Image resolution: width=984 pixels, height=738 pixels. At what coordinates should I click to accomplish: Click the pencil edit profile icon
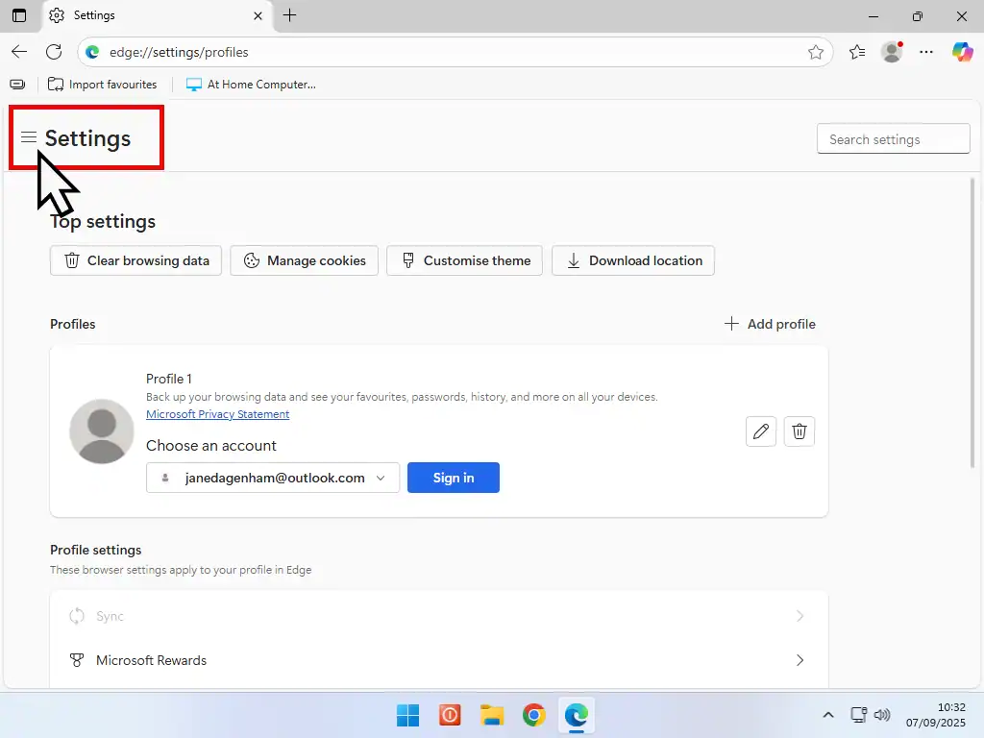click(x=761, y=431)
